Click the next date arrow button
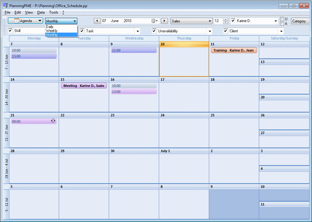312x222 pixels. [x=164, y=21]
